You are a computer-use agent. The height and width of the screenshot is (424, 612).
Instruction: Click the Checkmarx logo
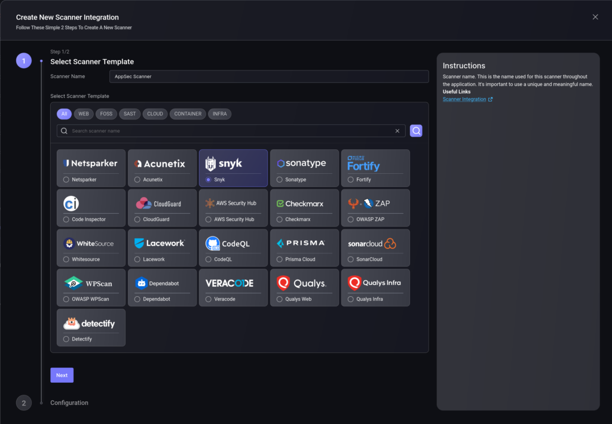tap(300, 204)
